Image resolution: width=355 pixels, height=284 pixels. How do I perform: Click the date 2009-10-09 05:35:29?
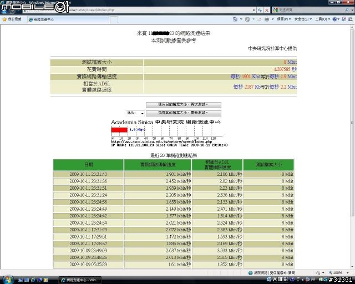[x=88, y=264]
